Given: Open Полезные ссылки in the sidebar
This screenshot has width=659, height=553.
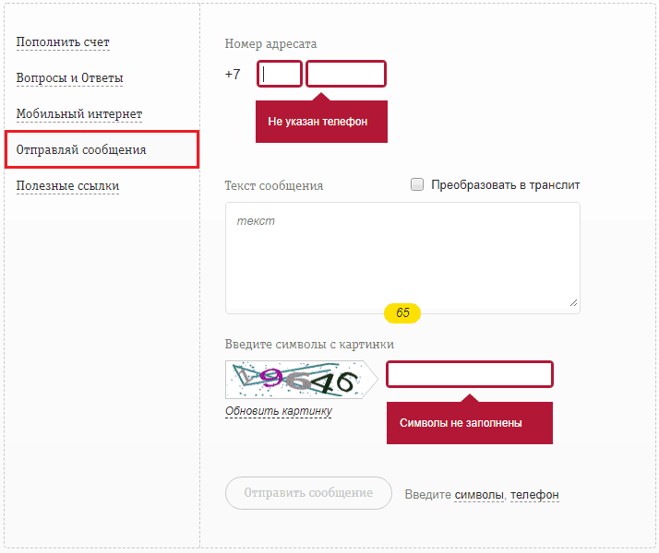Looking at the screenshot, I should pos(67,186).
